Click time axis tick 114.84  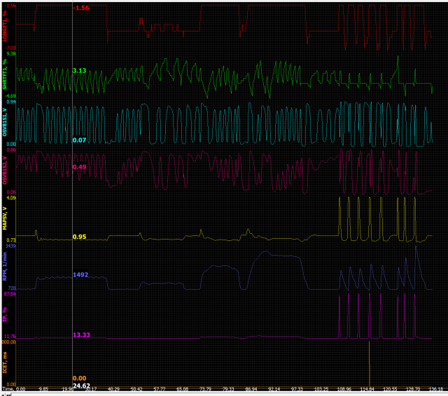(x=367, y=388)
